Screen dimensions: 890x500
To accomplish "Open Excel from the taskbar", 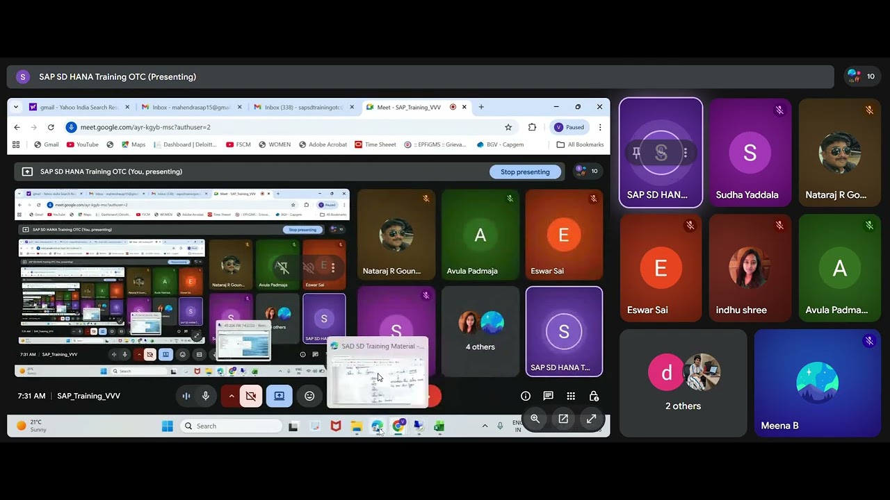I will point(439,426).
